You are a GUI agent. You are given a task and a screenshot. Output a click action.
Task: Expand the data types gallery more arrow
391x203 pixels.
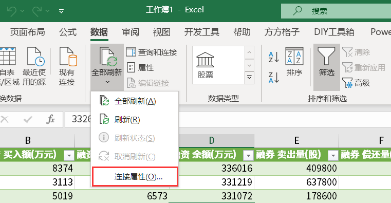tap(249, 78)
